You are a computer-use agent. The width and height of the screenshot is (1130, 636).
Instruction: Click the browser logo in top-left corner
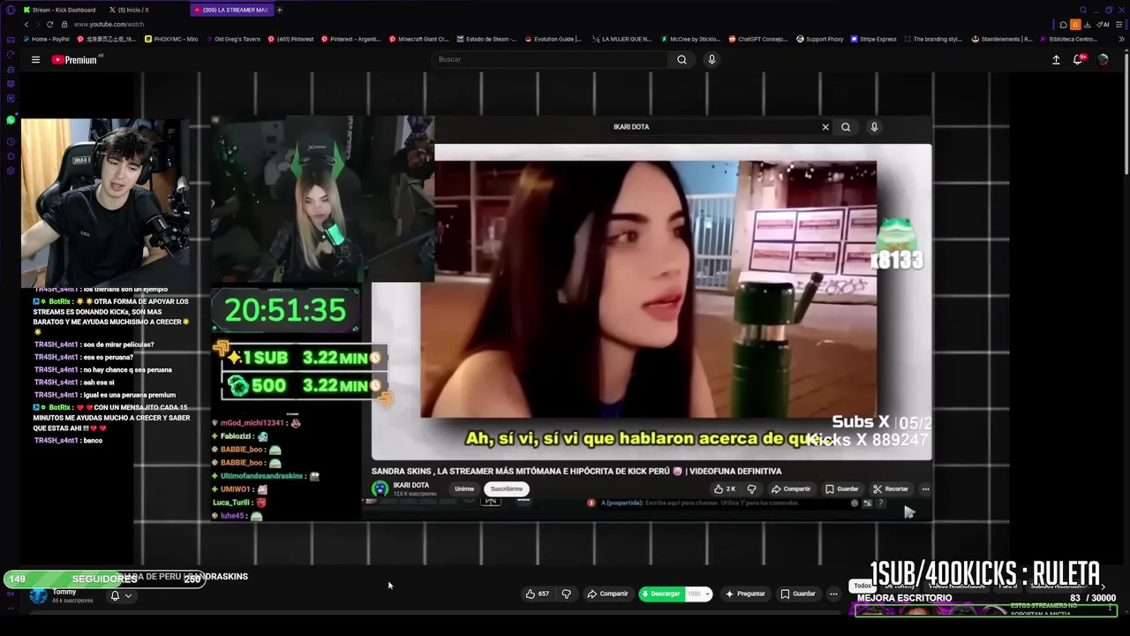(11, 10)
